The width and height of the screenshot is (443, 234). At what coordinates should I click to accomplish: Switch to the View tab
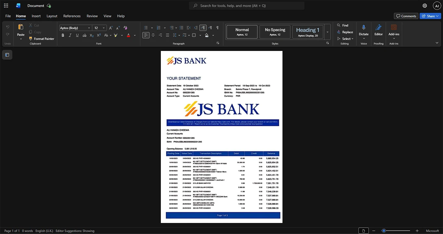coord(107,16)
